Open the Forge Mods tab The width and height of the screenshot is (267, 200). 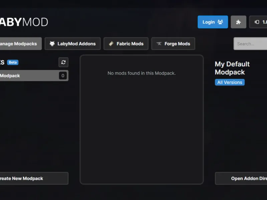point(173,44)
